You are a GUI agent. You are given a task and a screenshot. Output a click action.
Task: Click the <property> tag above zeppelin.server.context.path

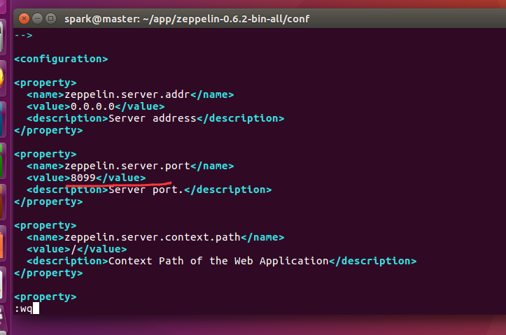(x=45, y=225)
